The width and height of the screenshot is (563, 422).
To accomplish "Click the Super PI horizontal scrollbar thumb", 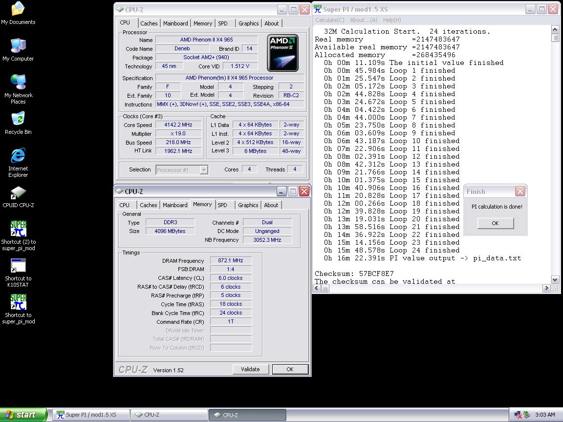I will [325, 288].
